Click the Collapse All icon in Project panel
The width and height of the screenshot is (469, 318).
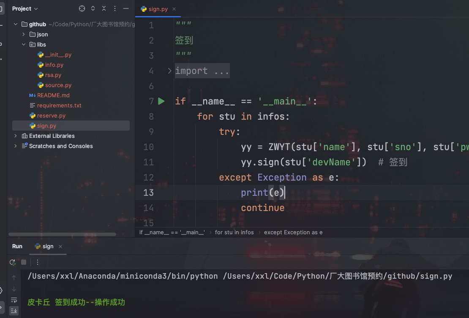104,9
